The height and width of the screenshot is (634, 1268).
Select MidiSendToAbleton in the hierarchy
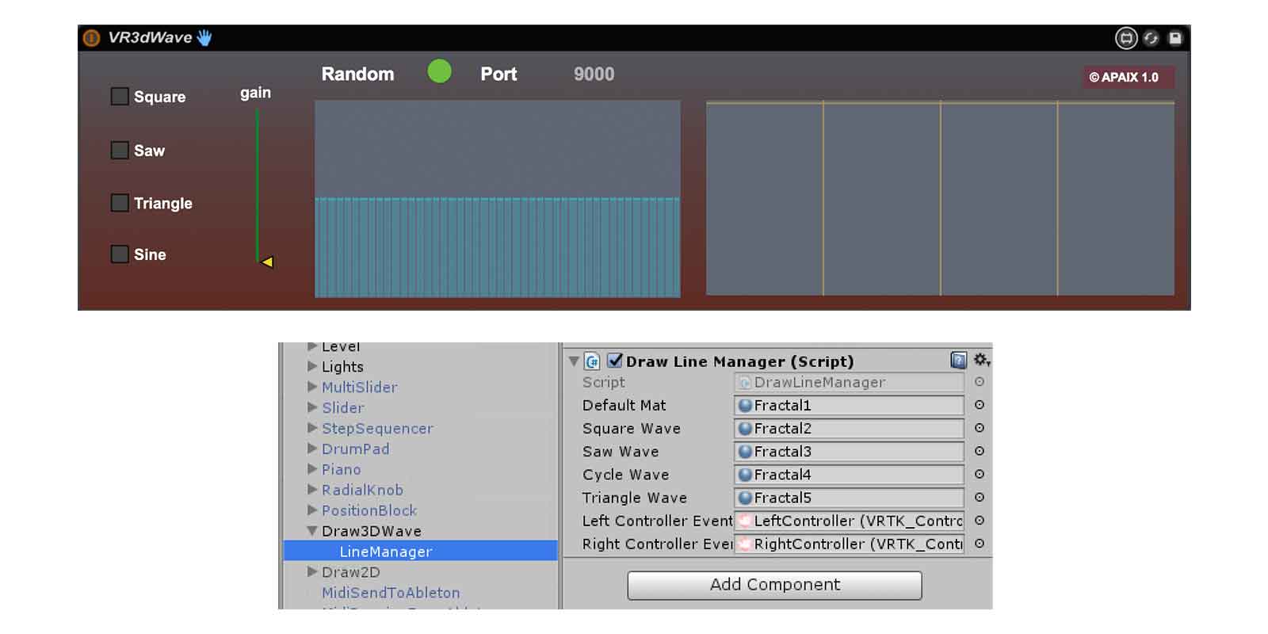[x=391, y=593]
